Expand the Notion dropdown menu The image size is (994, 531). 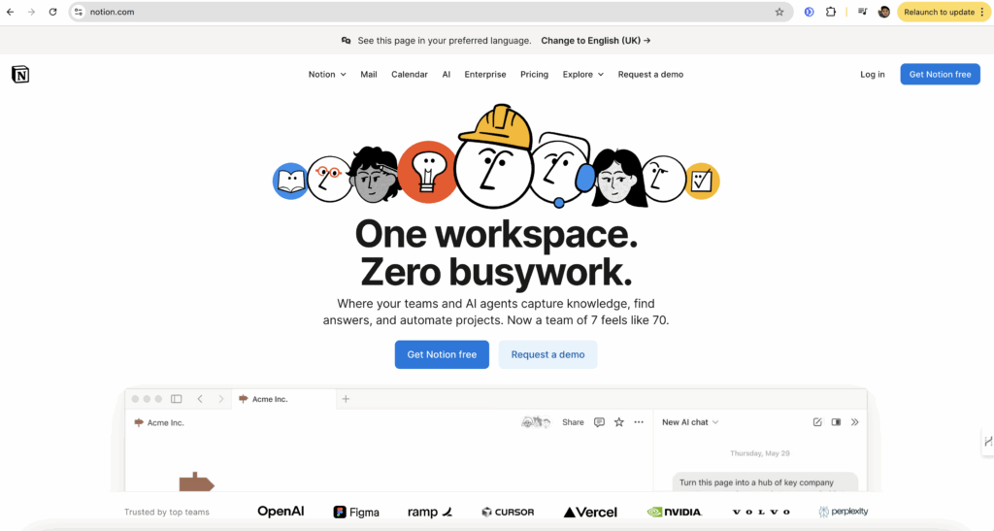327,74
